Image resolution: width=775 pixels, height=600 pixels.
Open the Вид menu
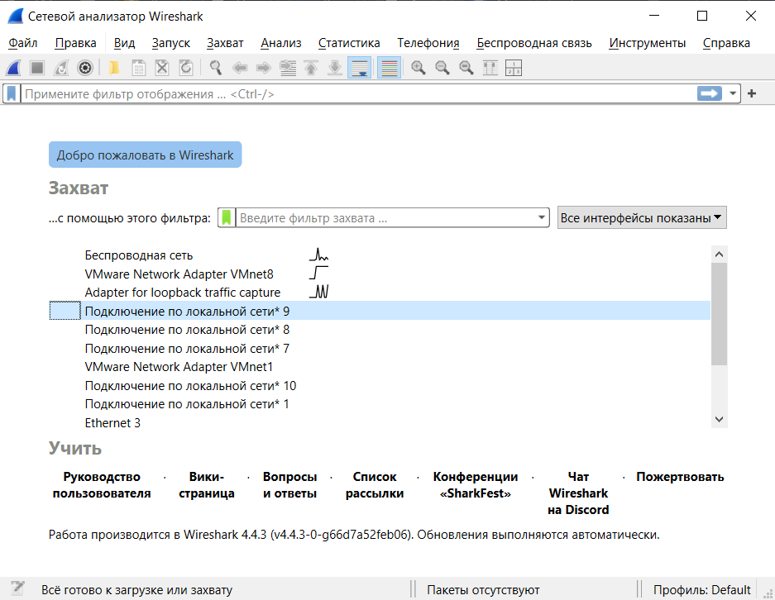(x=124, y=43)
